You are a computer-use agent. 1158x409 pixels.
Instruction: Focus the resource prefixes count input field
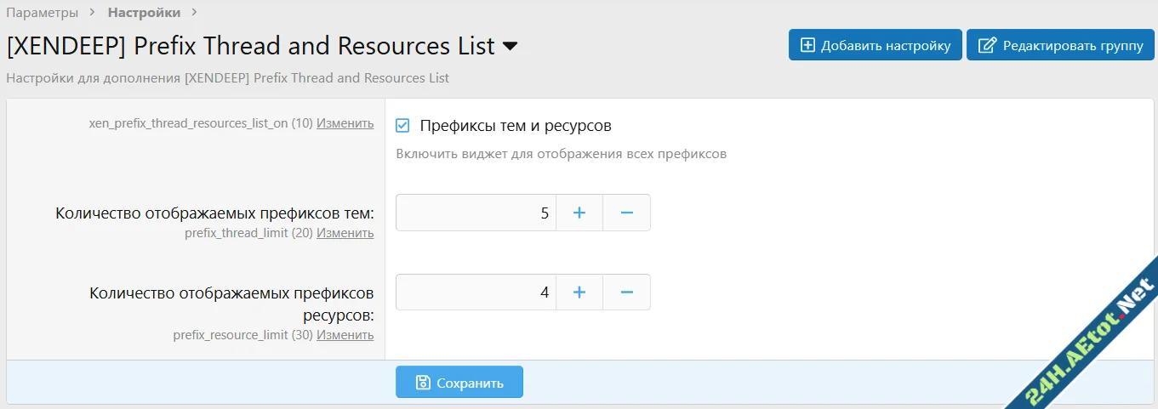pyautogui.click(x=476, y=293)
